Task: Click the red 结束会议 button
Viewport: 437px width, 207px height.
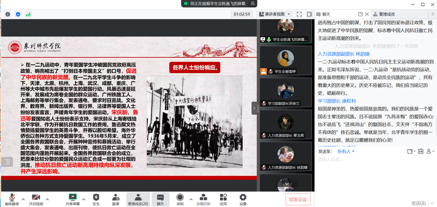Action: point(298,199)
